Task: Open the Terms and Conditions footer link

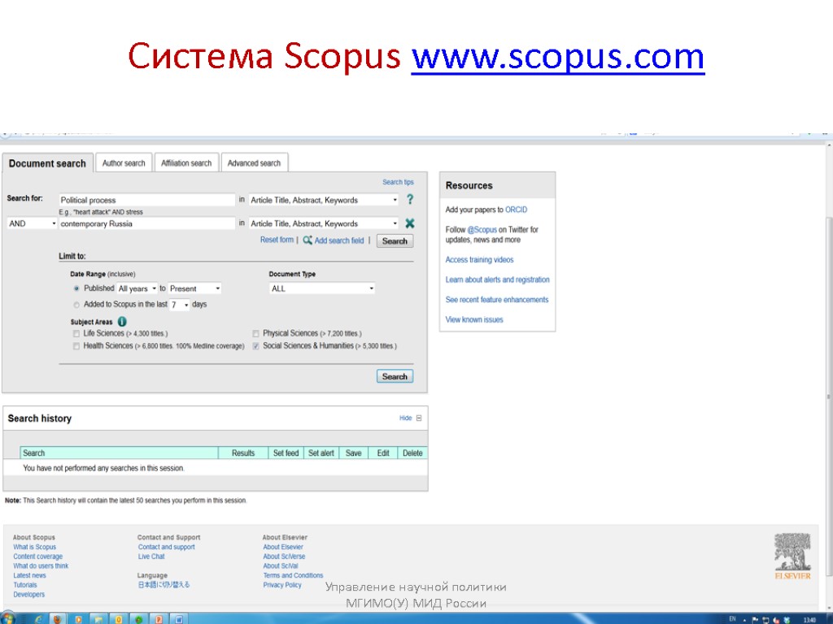Action: coord(293,575)
